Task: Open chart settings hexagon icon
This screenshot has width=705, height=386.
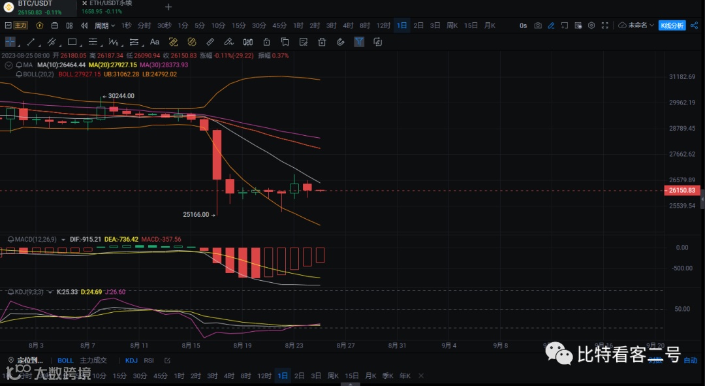Action: click(x=591, y=25)
